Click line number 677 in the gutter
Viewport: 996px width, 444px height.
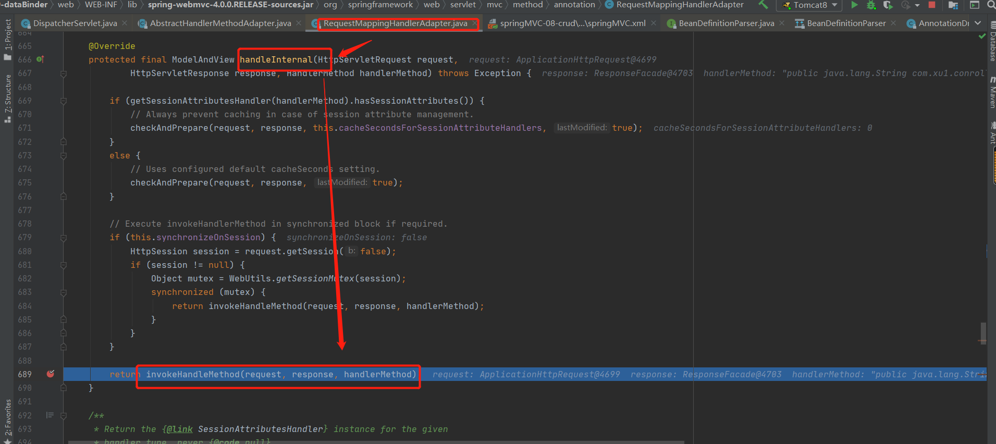[24, 210]
